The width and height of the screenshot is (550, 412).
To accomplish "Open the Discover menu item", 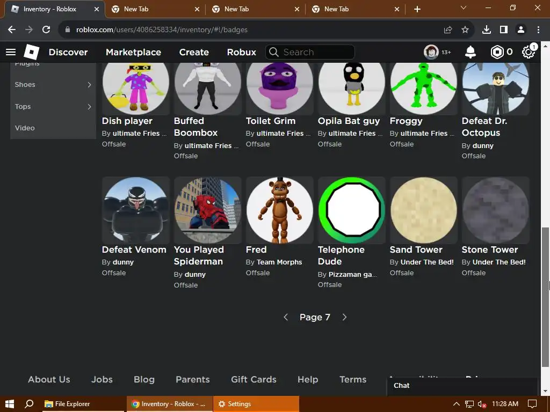I will 68,52.
